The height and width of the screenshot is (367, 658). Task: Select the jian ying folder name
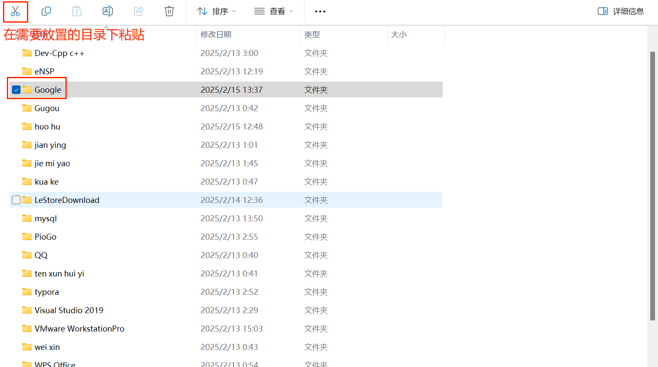coord(50,145)
